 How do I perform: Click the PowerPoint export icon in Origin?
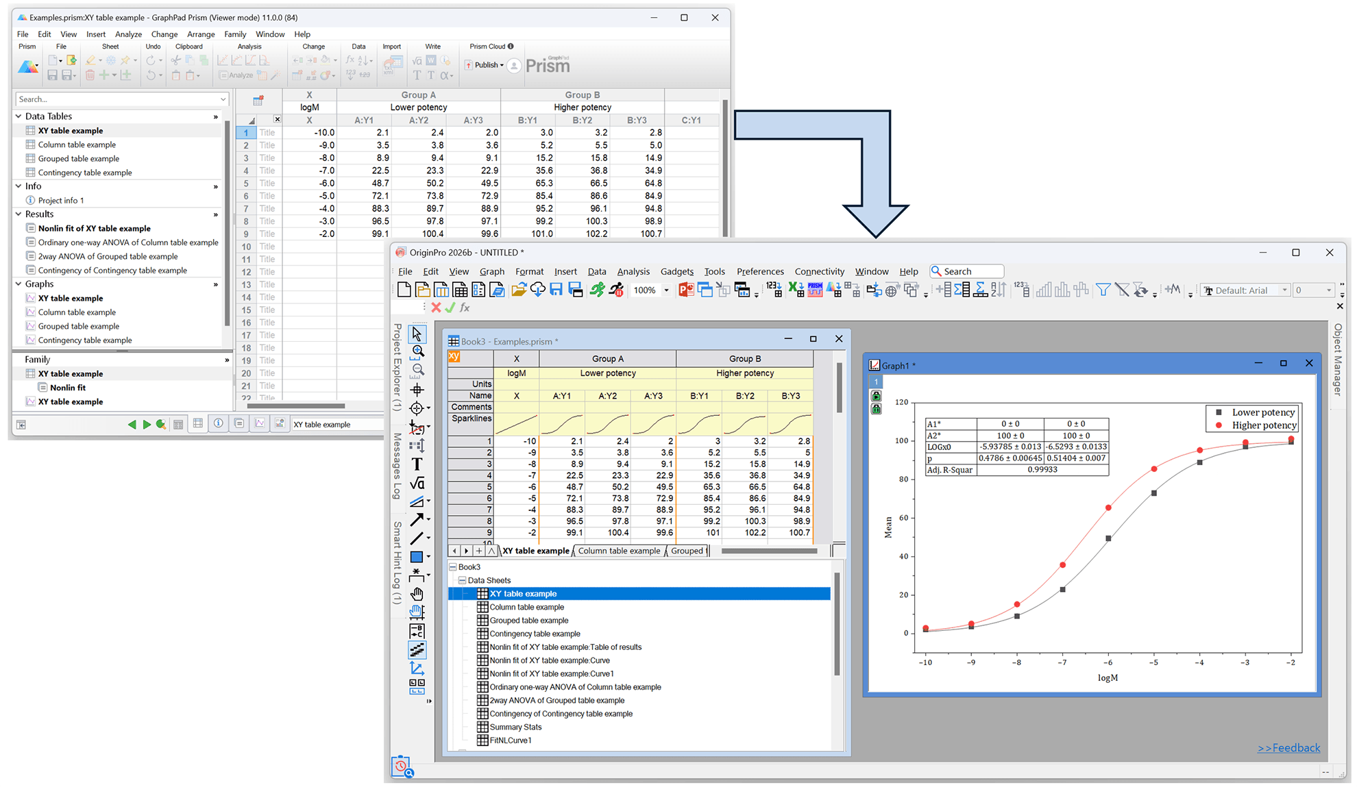[685, 290]
